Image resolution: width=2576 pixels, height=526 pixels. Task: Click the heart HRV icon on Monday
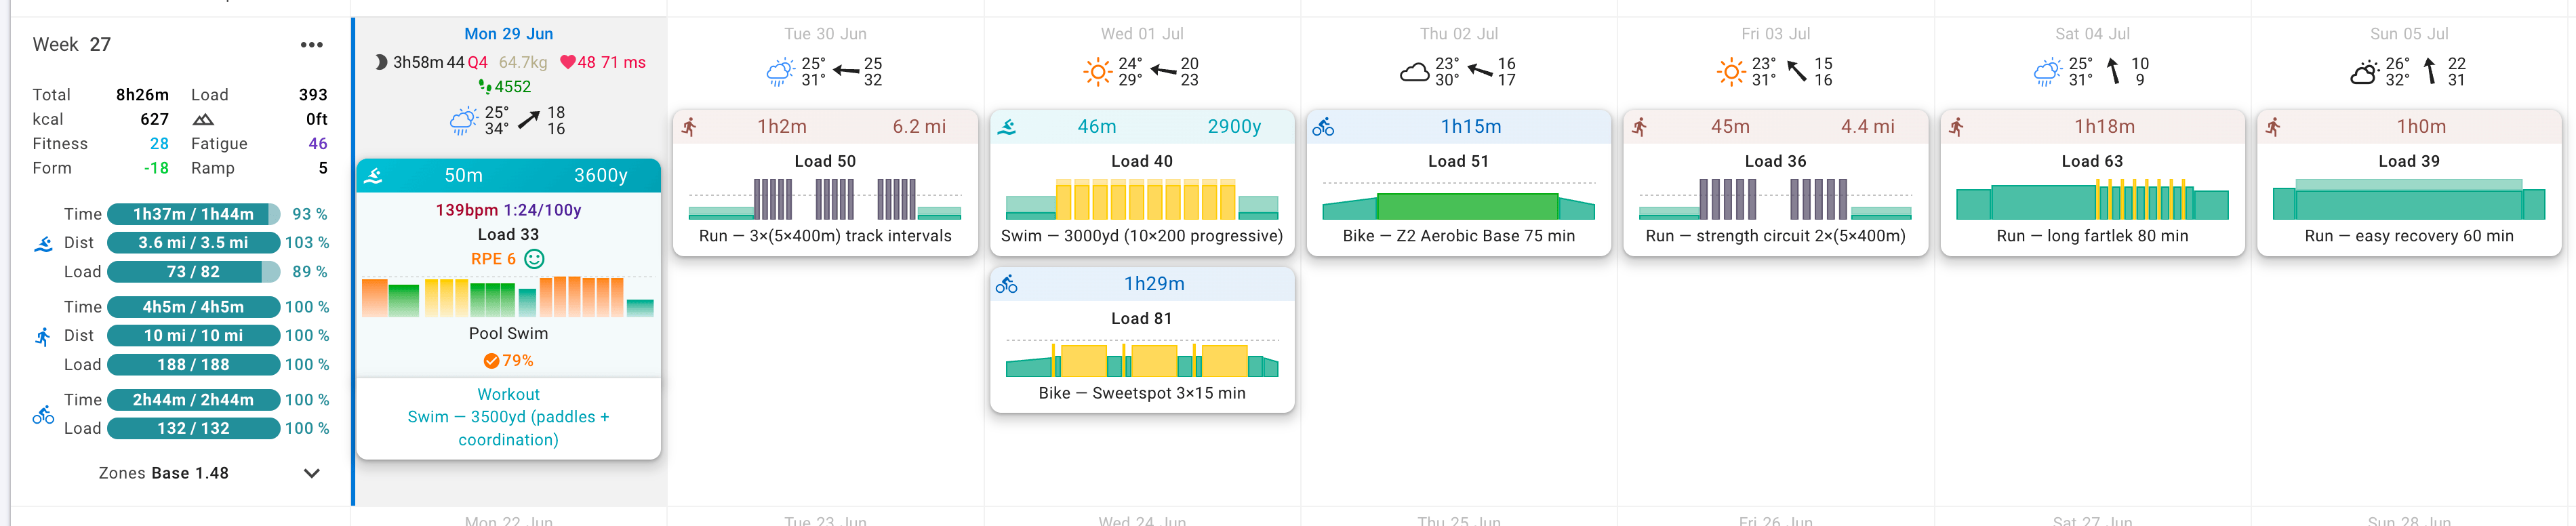[567, 62]
